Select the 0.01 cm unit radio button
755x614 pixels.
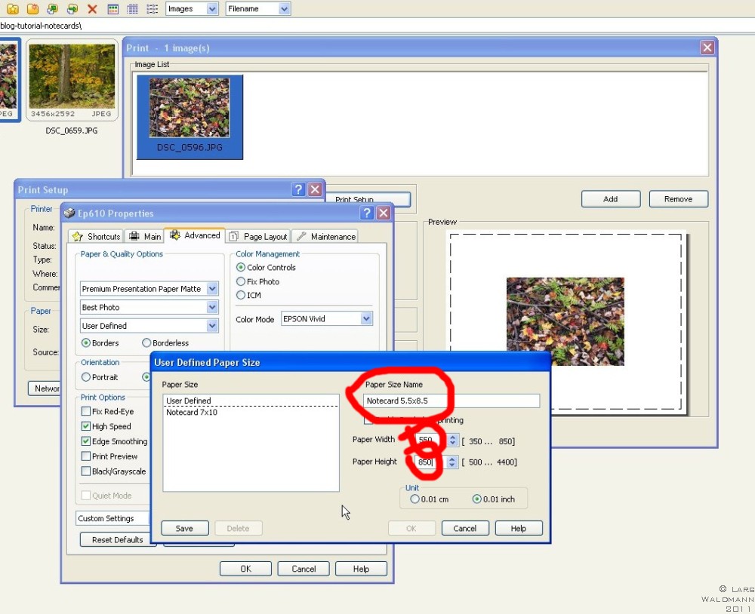414,499
